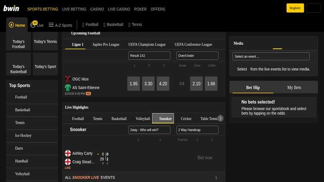The width and height of the screenshot is (324, 182).
Task: Select Basketball quick link in top bar
Action: click(113, 25)
